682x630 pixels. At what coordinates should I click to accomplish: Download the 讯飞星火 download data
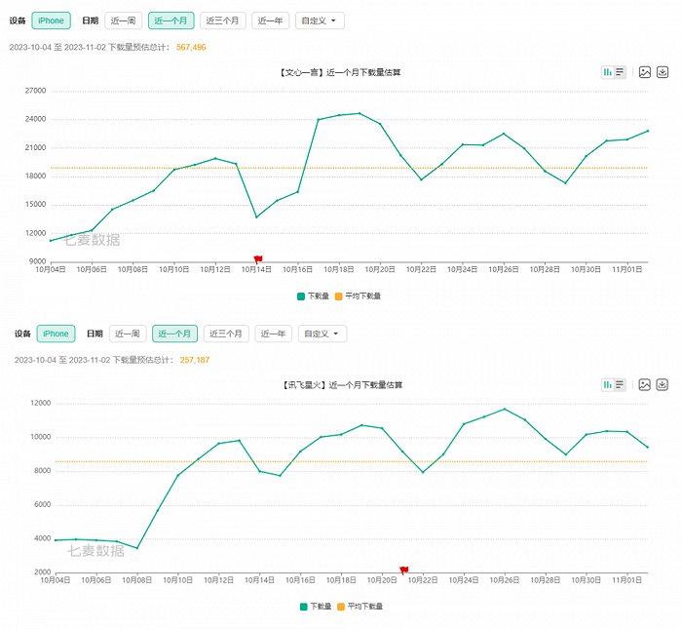pyautogui.click(x=663, y=385)
